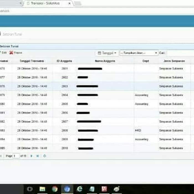Click the transaction date in row ID 2001
Viewport: 194px width, 194px height.
pos(32,68)
